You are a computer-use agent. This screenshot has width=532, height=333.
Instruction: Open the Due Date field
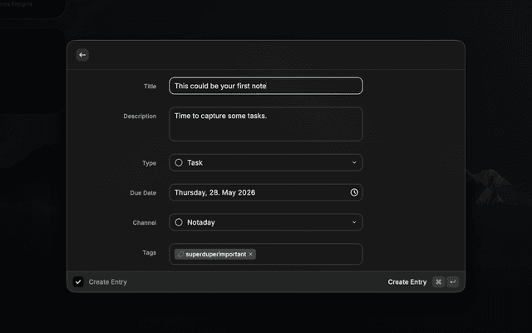pos(266,192)
